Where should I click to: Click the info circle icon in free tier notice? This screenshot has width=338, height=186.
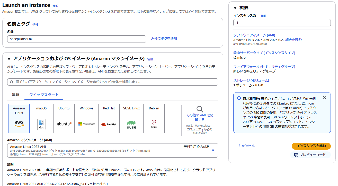239,98
